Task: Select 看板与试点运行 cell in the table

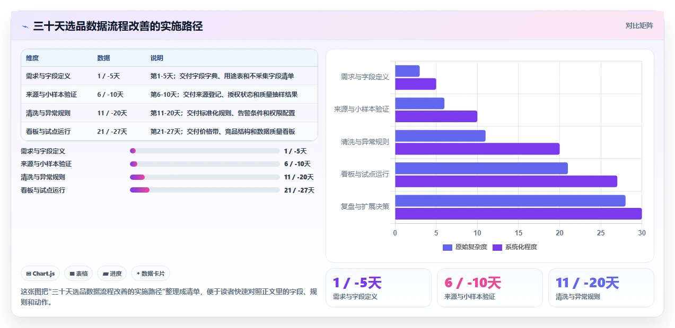Action: tap(48, 132)
